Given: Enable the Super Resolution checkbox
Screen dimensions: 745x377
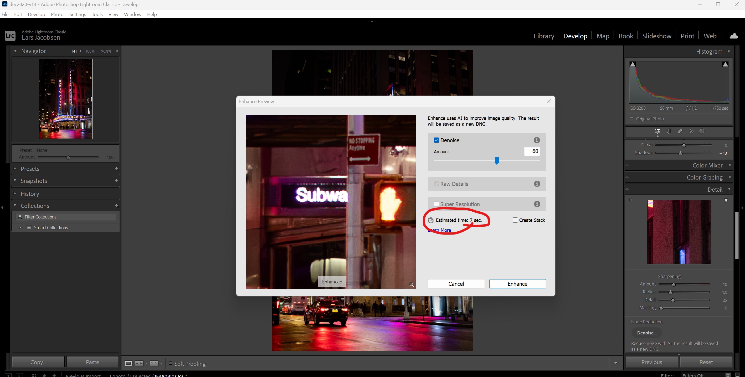Looking at the screenshot, I should pos(436,204).
